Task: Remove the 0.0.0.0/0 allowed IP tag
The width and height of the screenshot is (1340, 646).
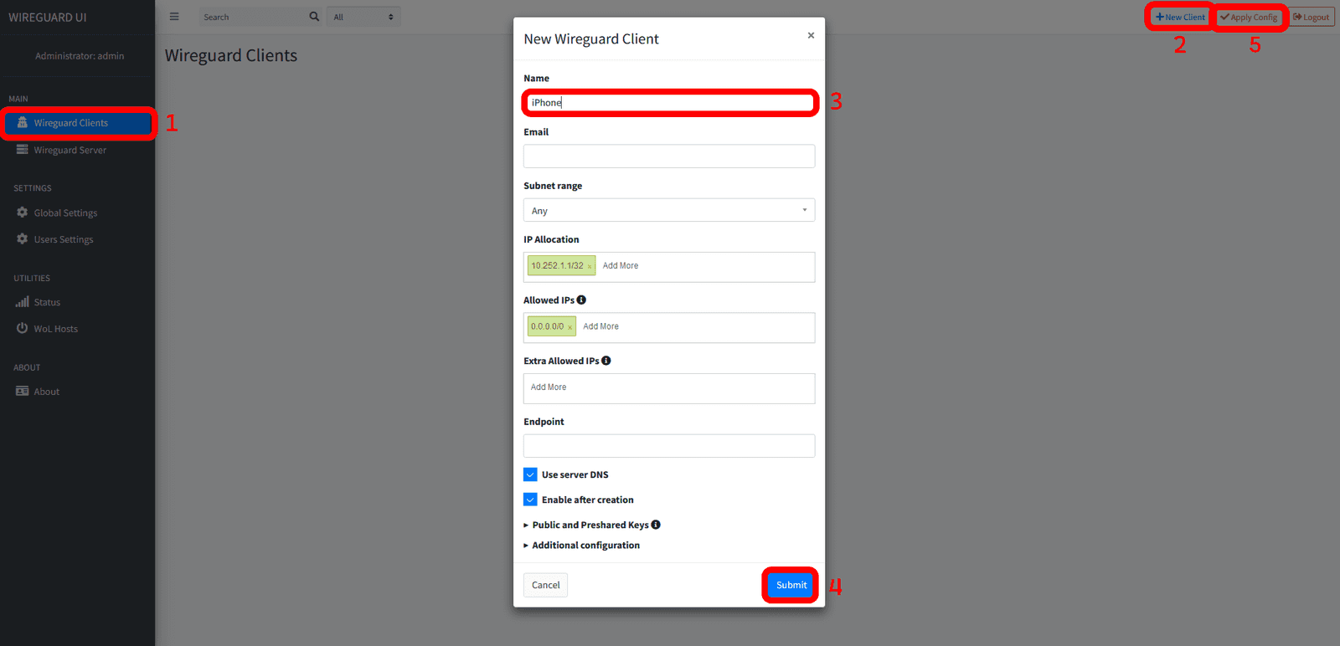Action: point(570,327)
